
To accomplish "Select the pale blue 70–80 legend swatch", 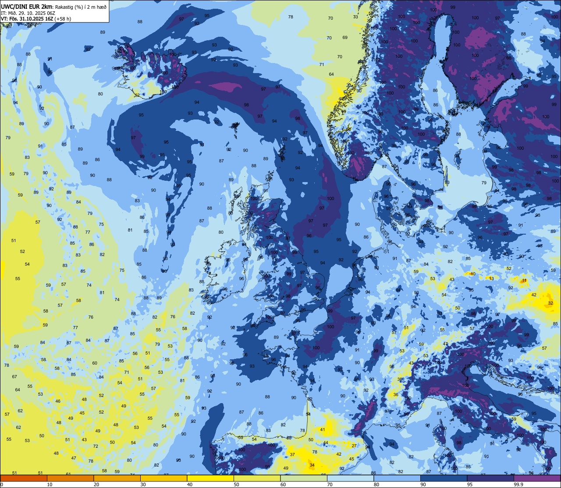I will coord(350,478).
